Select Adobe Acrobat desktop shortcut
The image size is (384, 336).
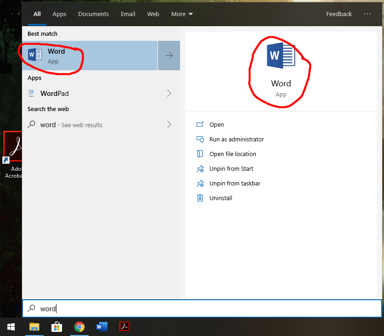pos(13,155)
